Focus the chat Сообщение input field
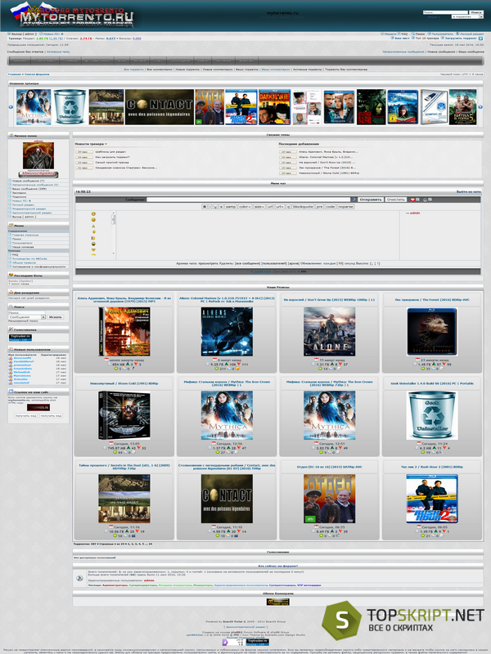The width and height of the screenshot is (491, 654). click(x=249, y=199)
